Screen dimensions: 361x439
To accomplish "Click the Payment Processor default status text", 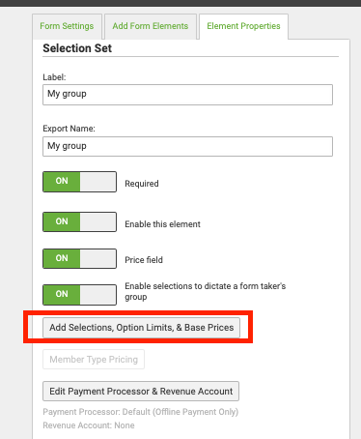I will (141, 412).
